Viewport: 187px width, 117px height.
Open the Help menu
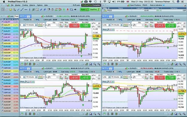pyautogui.click(x=46, y=5)
